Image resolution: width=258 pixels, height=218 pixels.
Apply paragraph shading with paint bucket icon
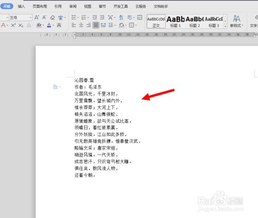(x=121, y=25)
